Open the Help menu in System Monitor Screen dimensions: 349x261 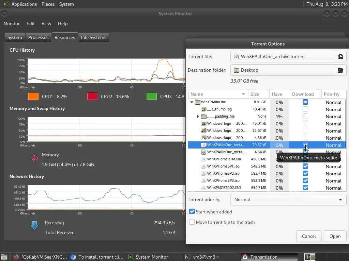point(63,23)
